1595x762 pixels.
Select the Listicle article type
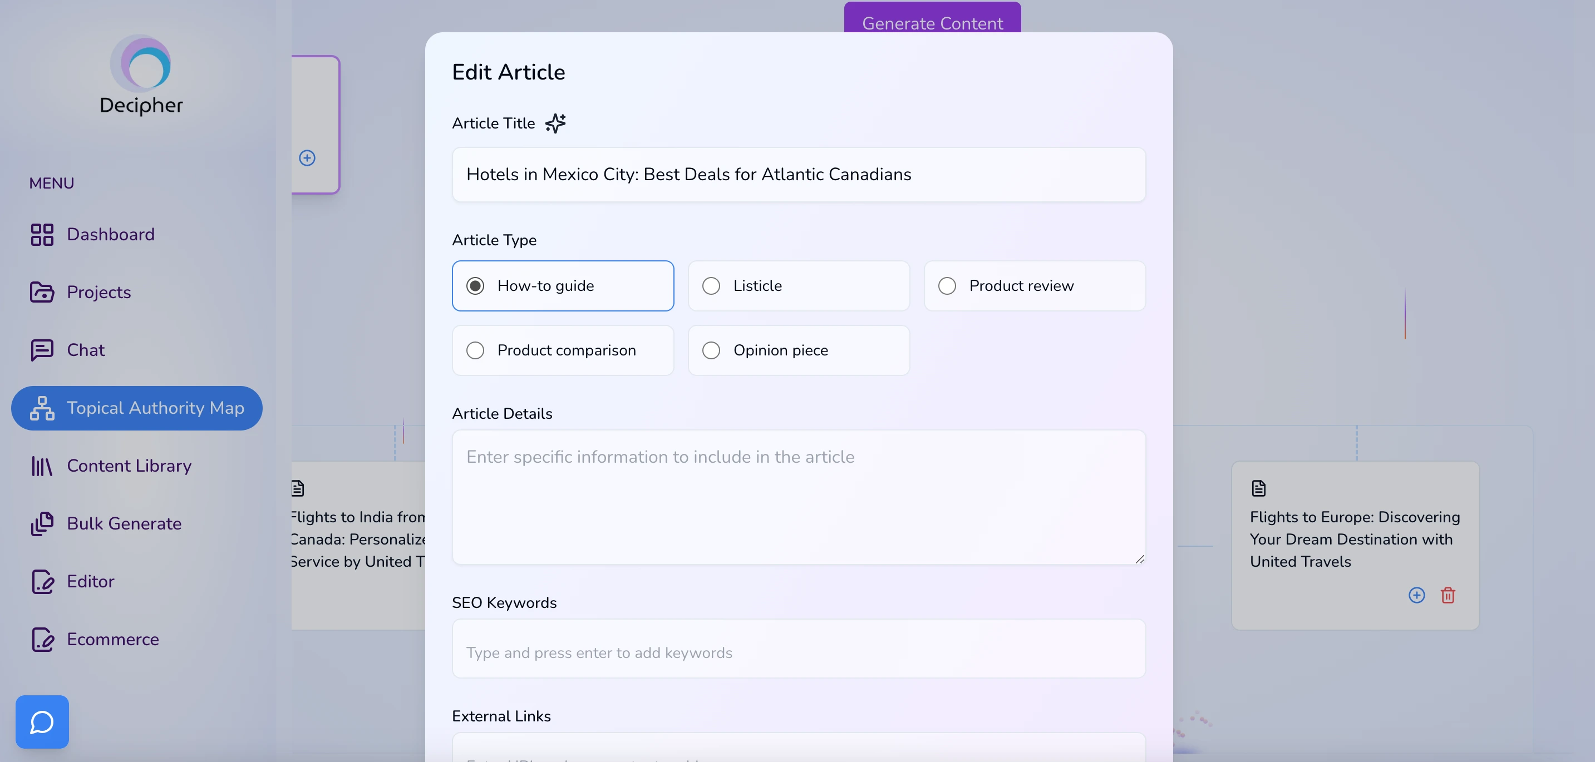tap(712, 285)
